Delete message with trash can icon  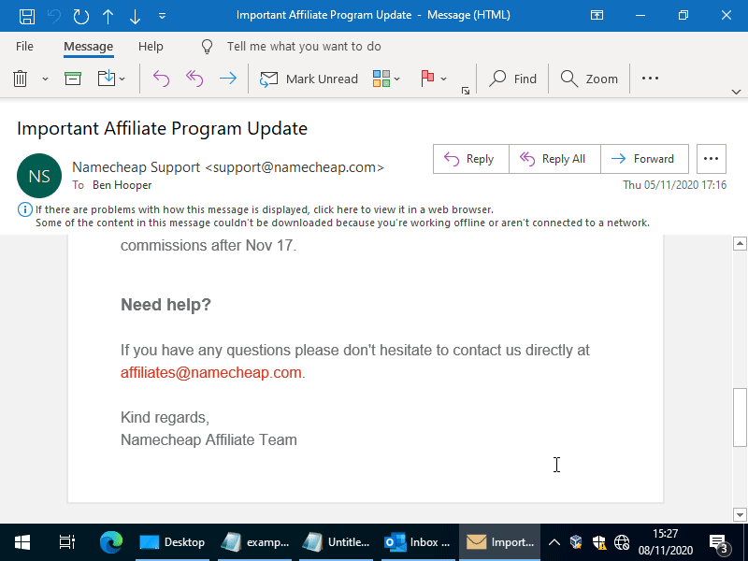[x=20, y=79]
